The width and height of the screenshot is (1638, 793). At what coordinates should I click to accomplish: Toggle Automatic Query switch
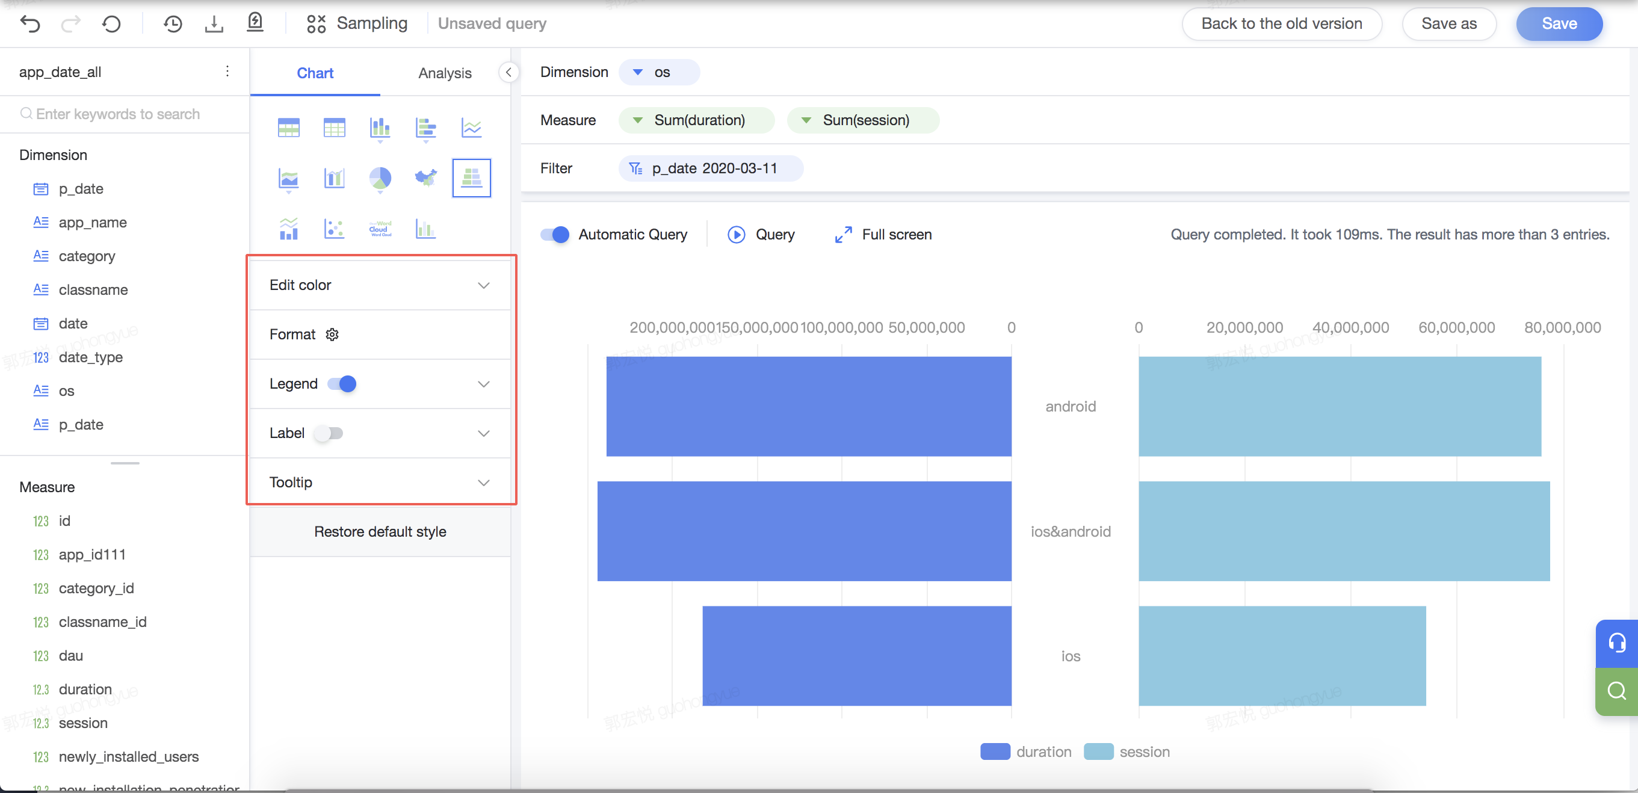[555, 235]
